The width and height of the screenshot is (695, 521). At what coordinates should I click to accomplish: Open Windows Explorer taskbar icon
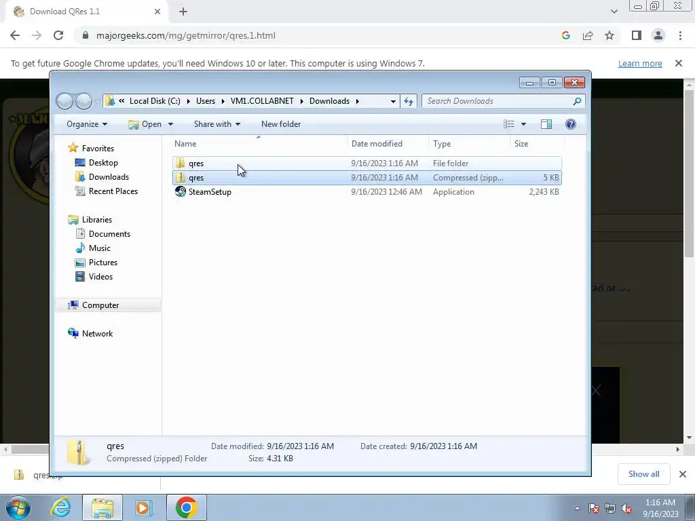pyautogui.click(x=102, y=507)
